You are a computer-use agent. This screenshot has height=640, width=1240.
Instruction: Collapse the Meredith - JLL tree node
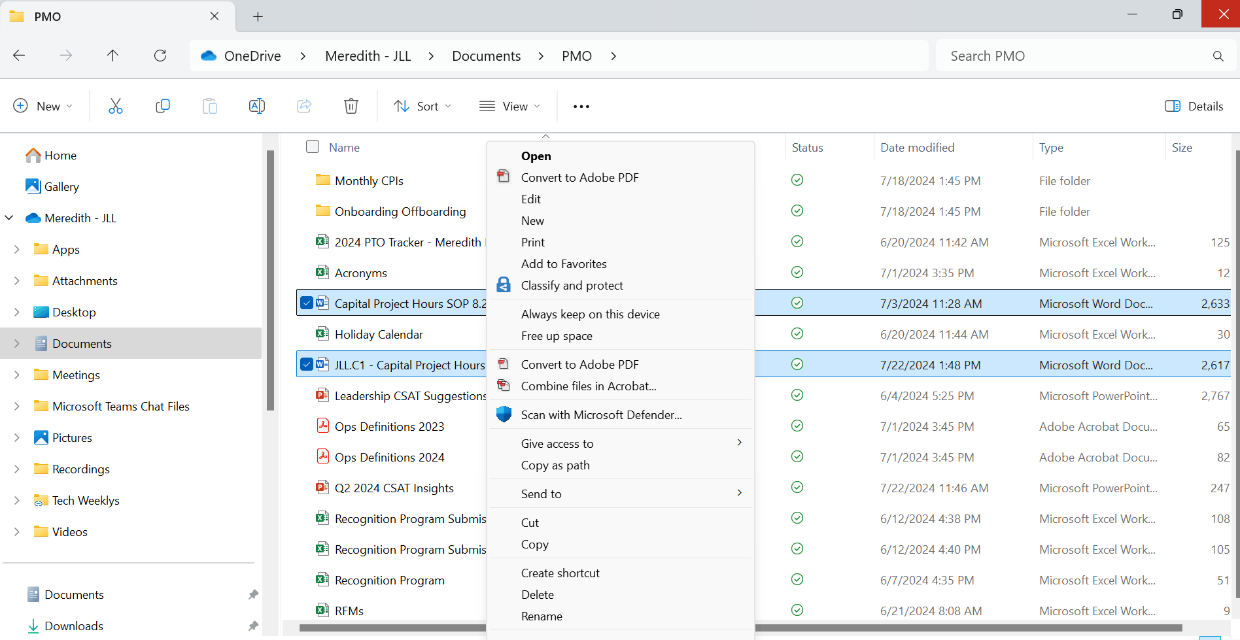coord(9,218)
